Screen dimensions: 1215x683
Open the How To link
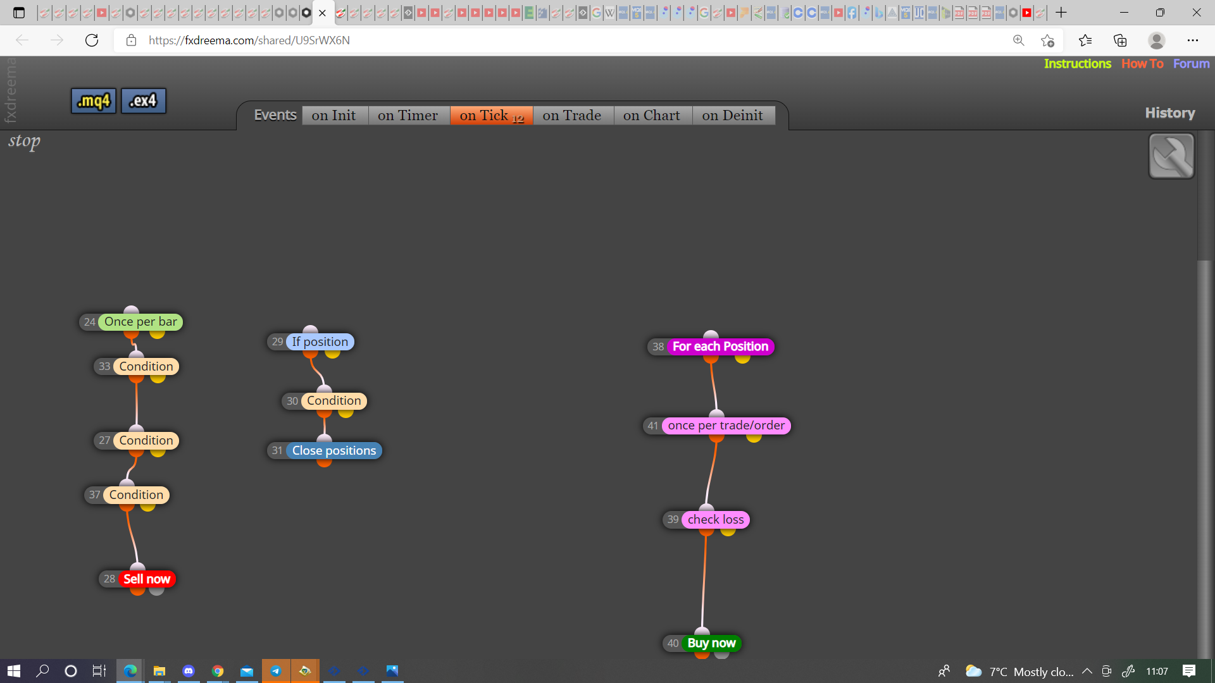(1142, 64)
